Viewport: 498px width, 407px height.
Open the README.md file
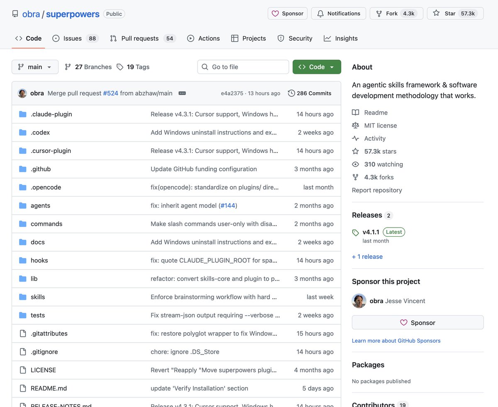pos(49,388)
